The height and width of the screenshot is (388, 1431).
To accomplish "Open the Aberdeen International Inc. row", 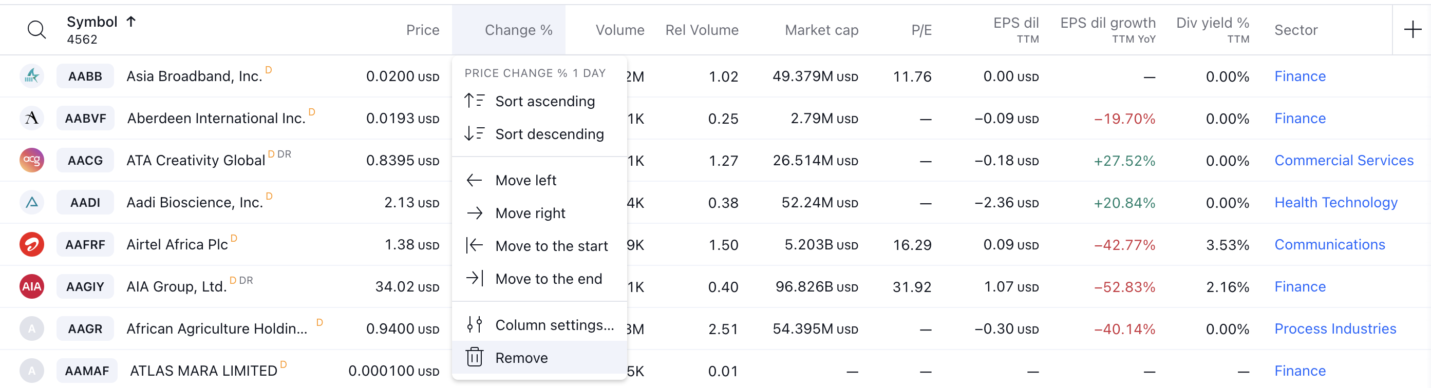I will coord(216,118).
